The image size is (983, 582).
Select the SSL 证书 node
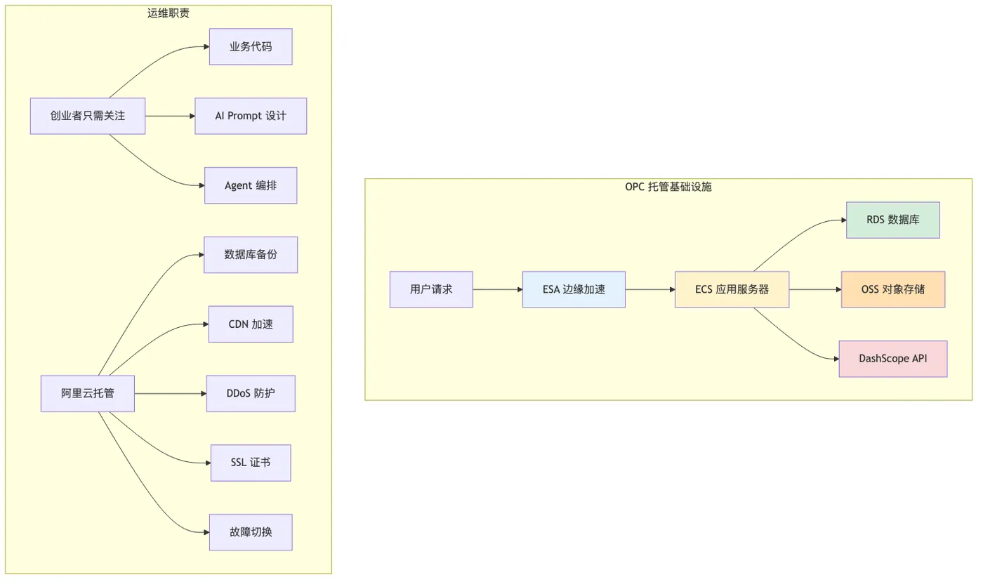(x=251, y=463)
